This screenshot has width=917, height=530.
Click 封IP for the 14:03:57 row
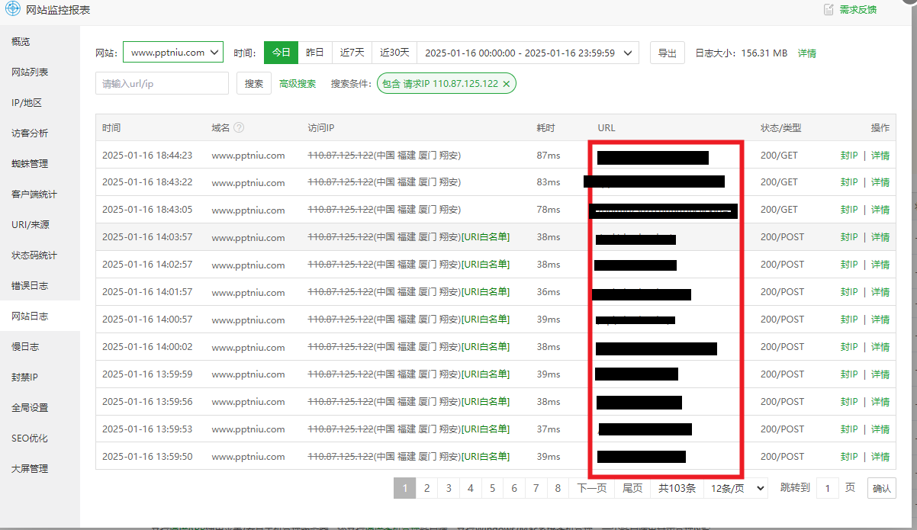coord(849,237)
